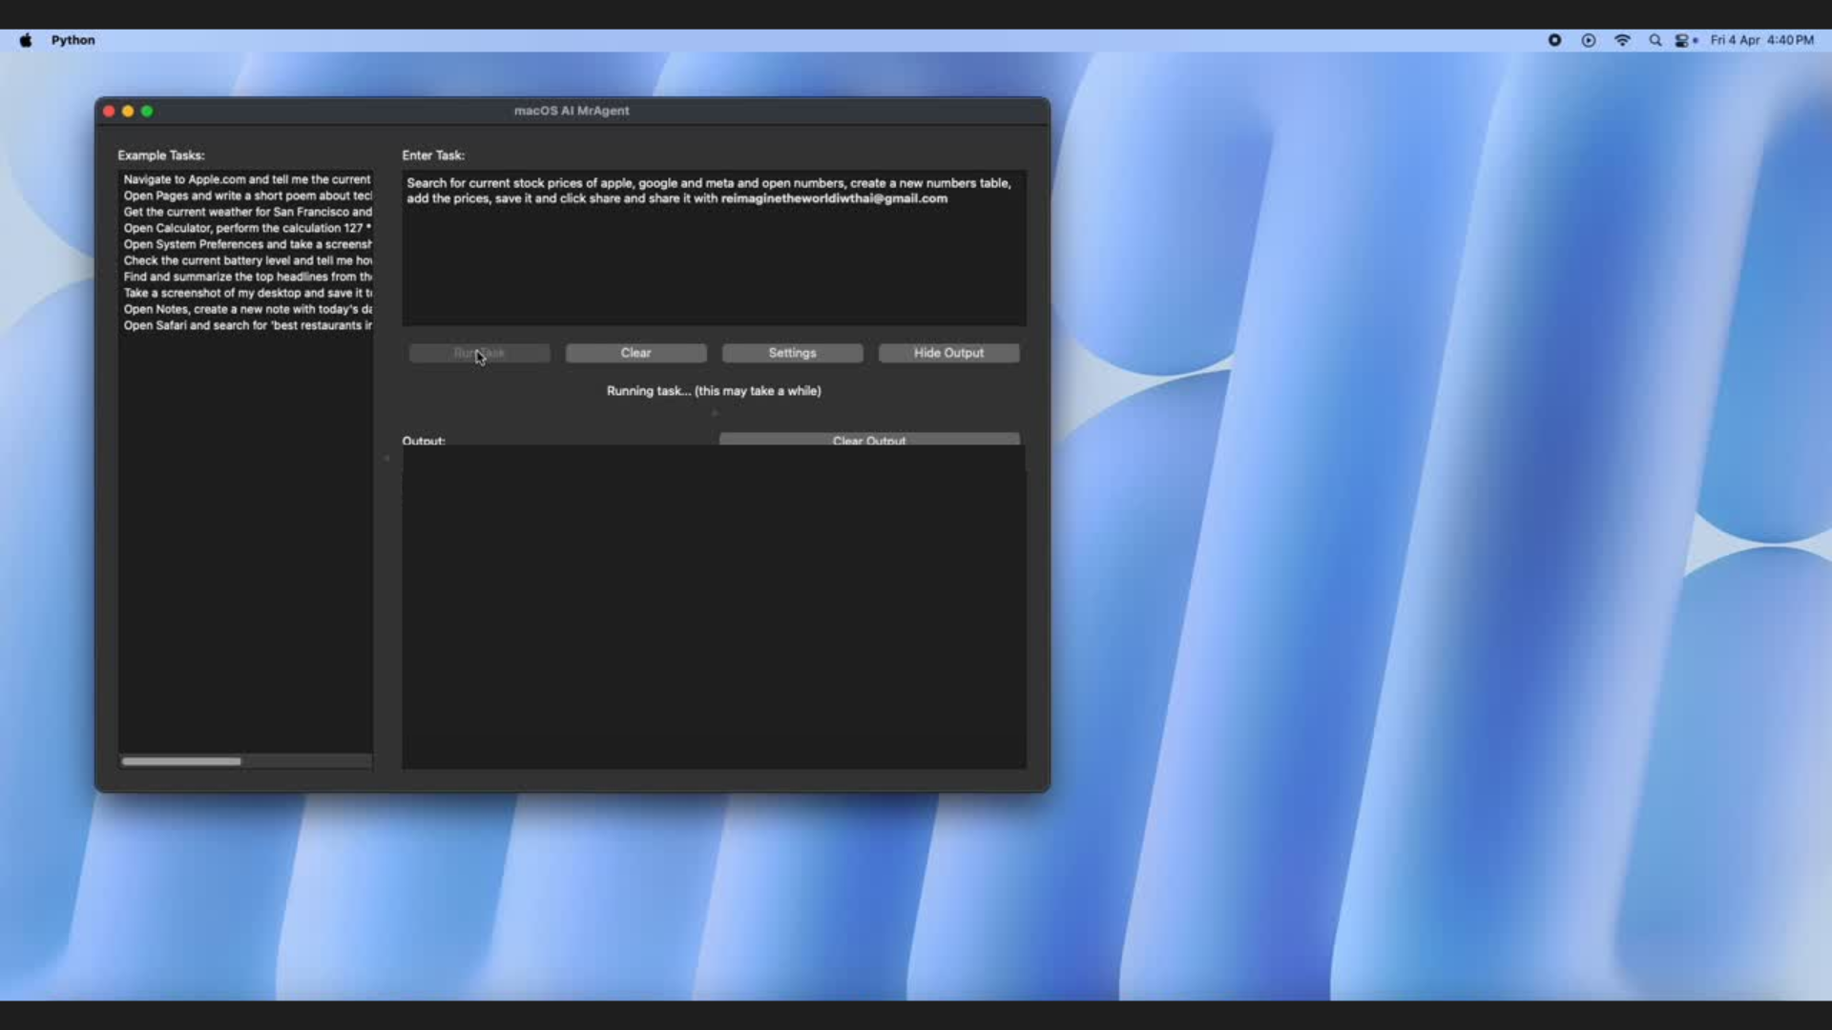This screenshot has height=1030, width=1832.
Task: Choose 'Open Notes, create a new note' example
Action: [x=246, y=309]
